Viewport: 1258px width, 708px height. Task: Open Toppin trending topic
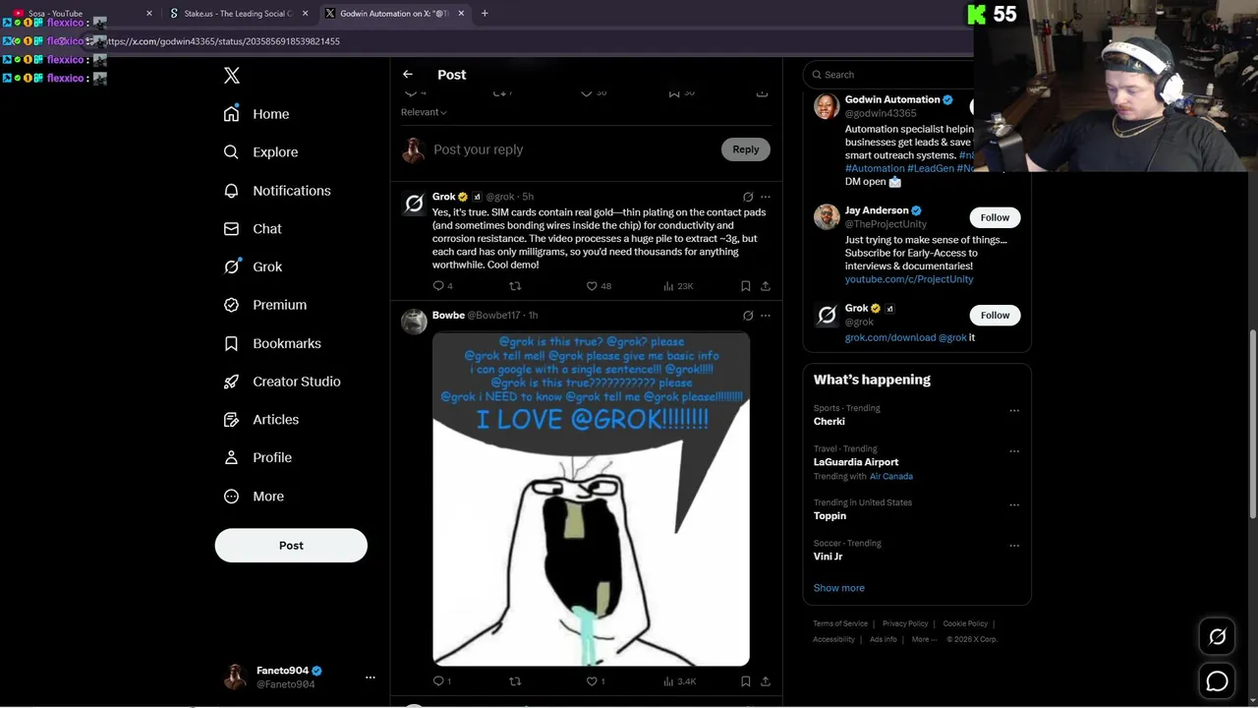829,516
